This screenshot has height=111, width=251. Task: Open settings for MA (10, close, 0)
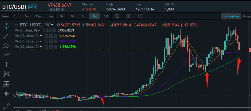(51, 36)
